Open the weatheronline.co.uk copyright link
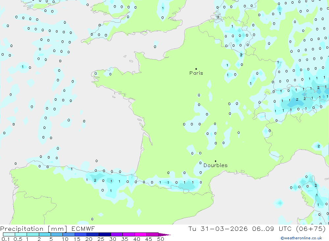 (x=301, y=238)
